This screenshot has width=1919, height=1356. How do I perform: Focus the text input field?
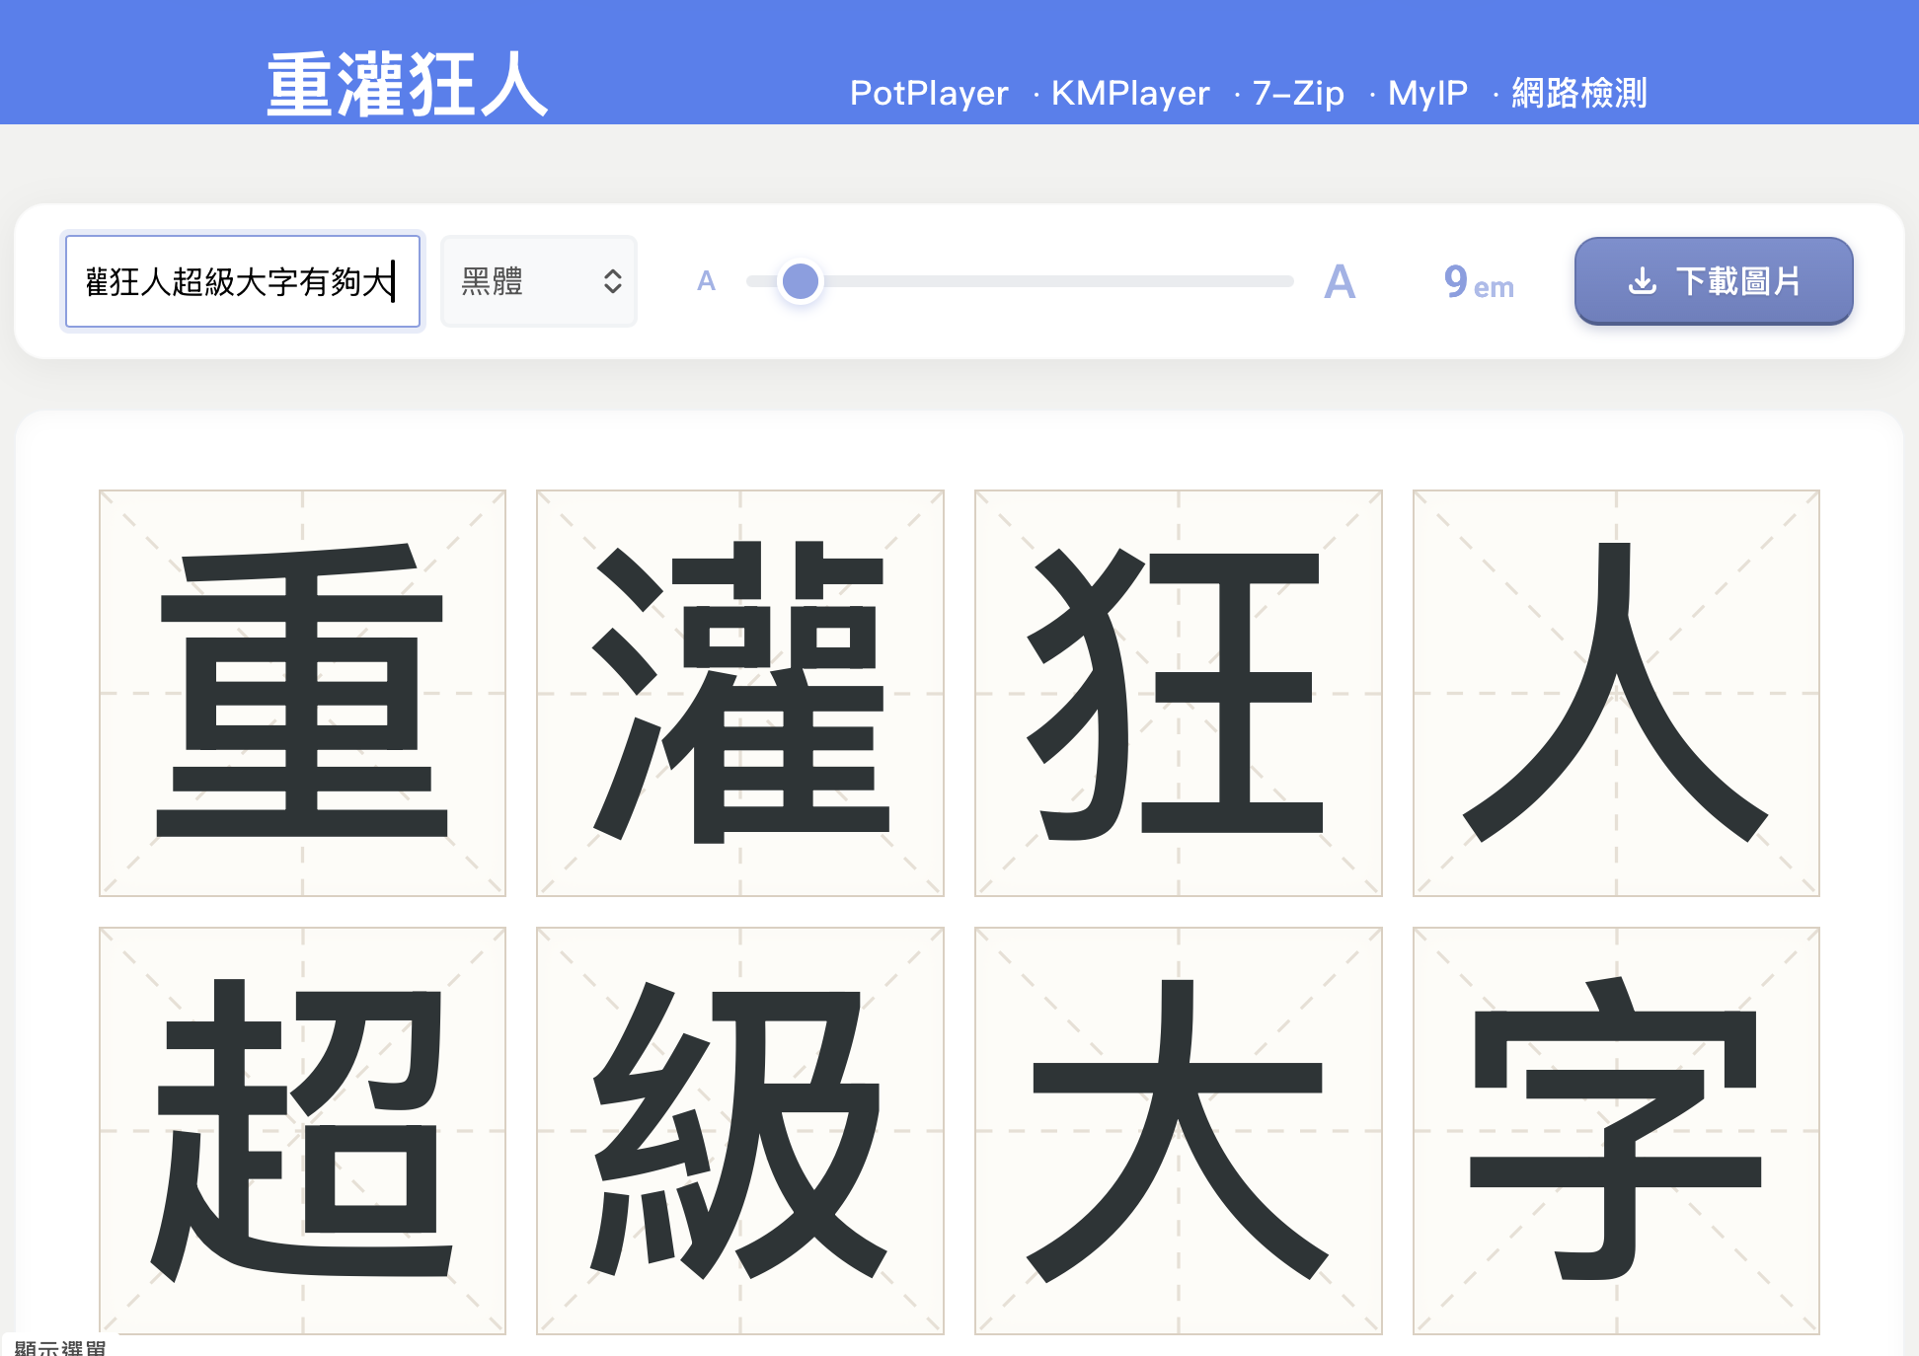(242, 281)
